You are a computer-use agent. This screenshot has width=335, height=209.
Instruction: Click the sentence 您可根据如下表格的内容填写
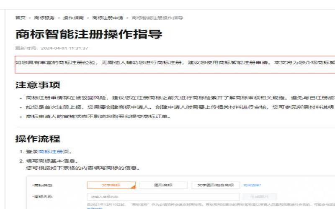click(83, 168)
